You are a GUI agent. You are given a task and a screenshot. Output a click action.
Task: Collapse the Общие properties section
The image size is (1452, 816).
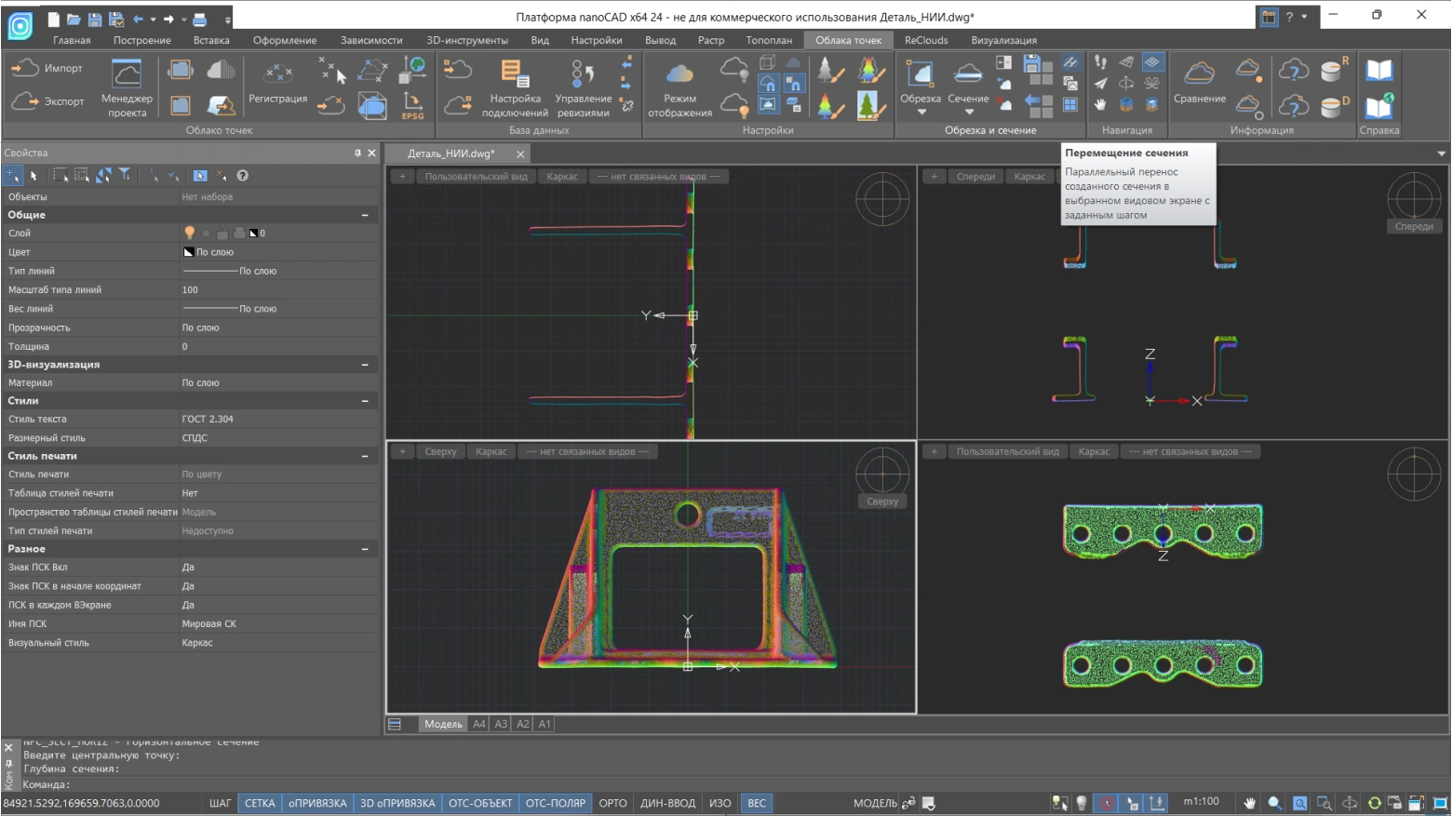pos(365,215)
